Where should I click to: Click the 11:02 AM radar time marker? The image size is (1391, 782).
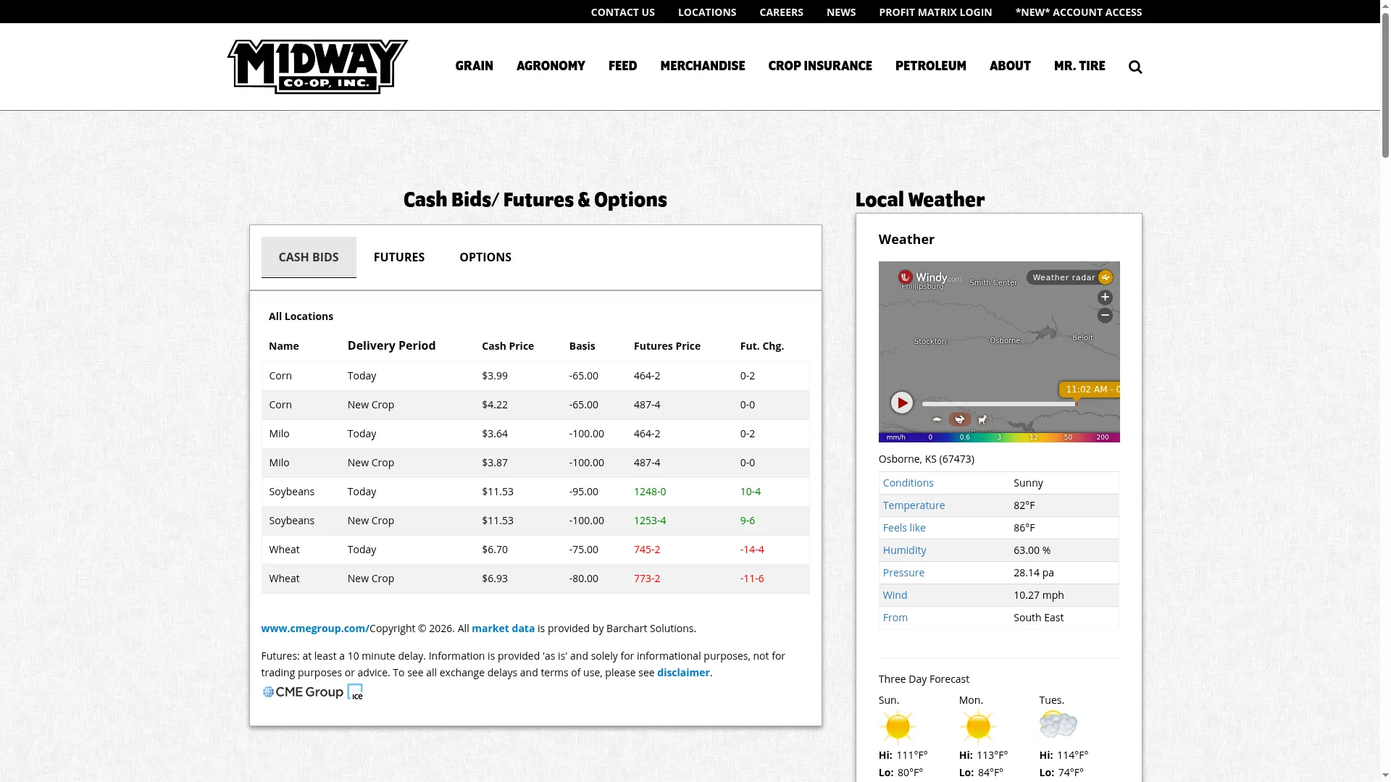tap(1090, 390)
